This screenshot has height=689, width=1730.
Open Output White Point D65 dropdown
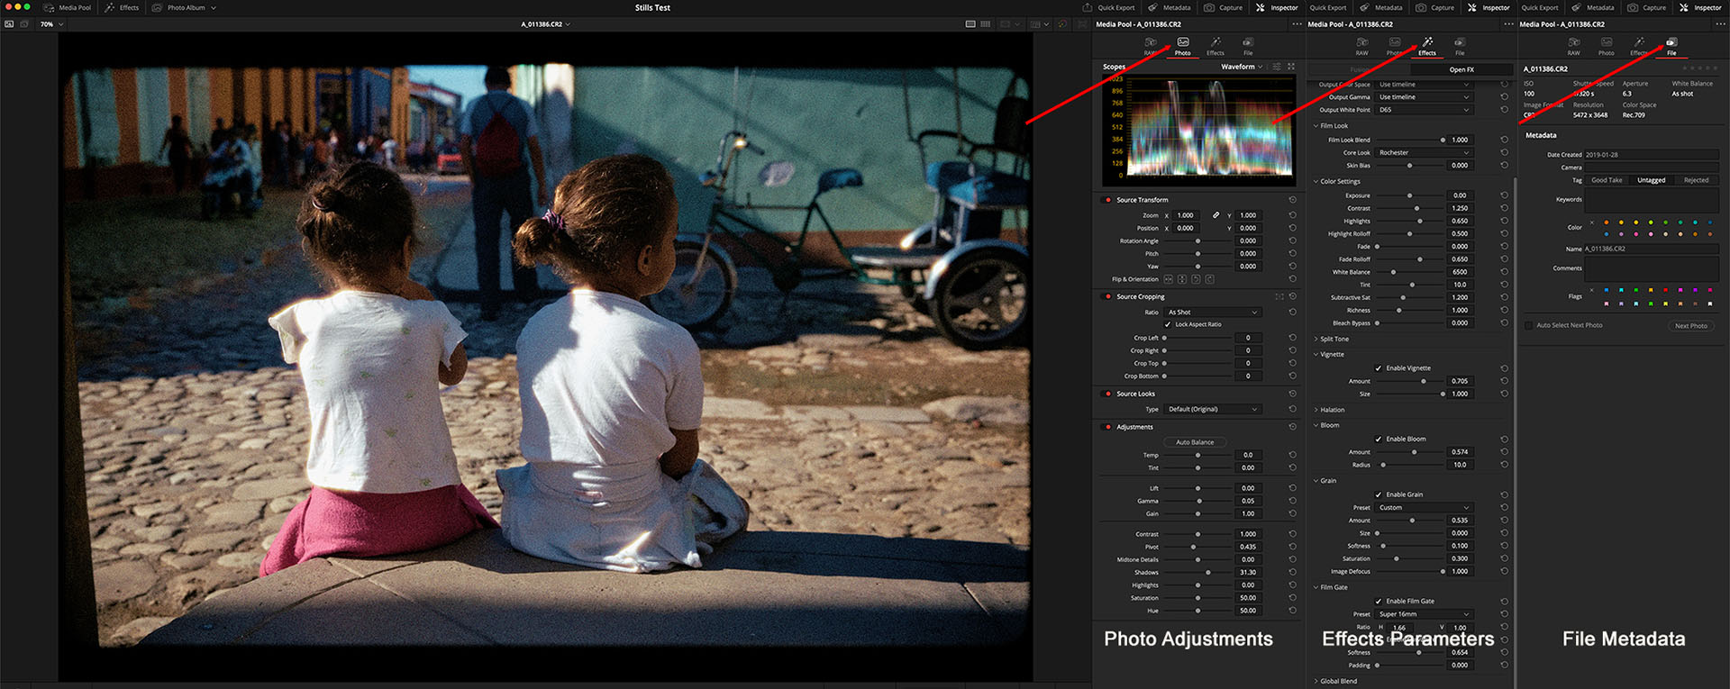click(1425, 110)
